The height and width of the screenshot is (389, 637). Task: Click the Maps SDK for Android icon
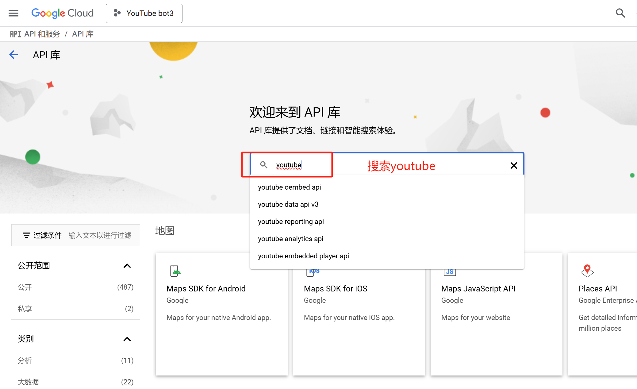pos(175,271)
